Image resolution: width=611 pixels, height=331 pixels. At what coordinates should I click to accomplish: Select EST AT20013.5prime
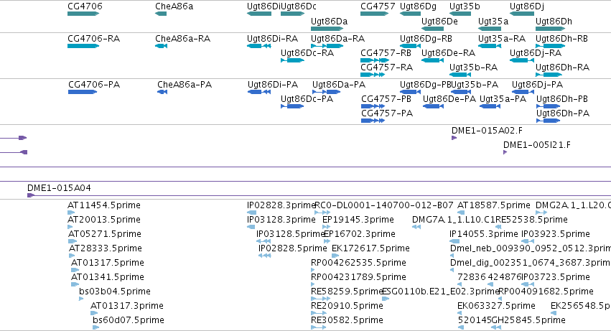[70, 227]
